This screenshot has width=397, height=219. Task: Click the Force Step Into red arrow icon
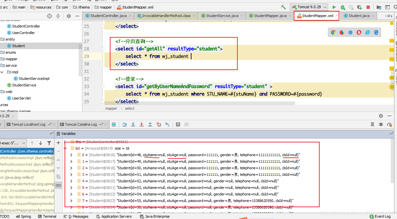[142, 124]
